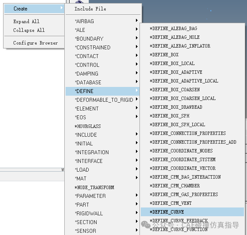Open the *PARAMETER submenu
The image size is (247, 235).
pos(103,196)
